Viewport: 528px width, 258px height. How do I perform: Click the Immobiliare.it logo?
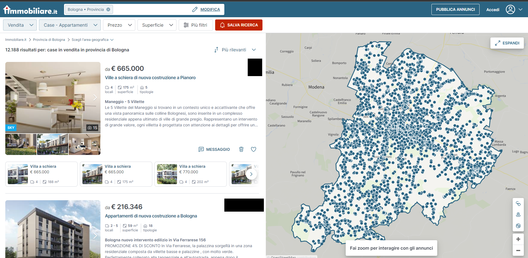pos(30,10)
